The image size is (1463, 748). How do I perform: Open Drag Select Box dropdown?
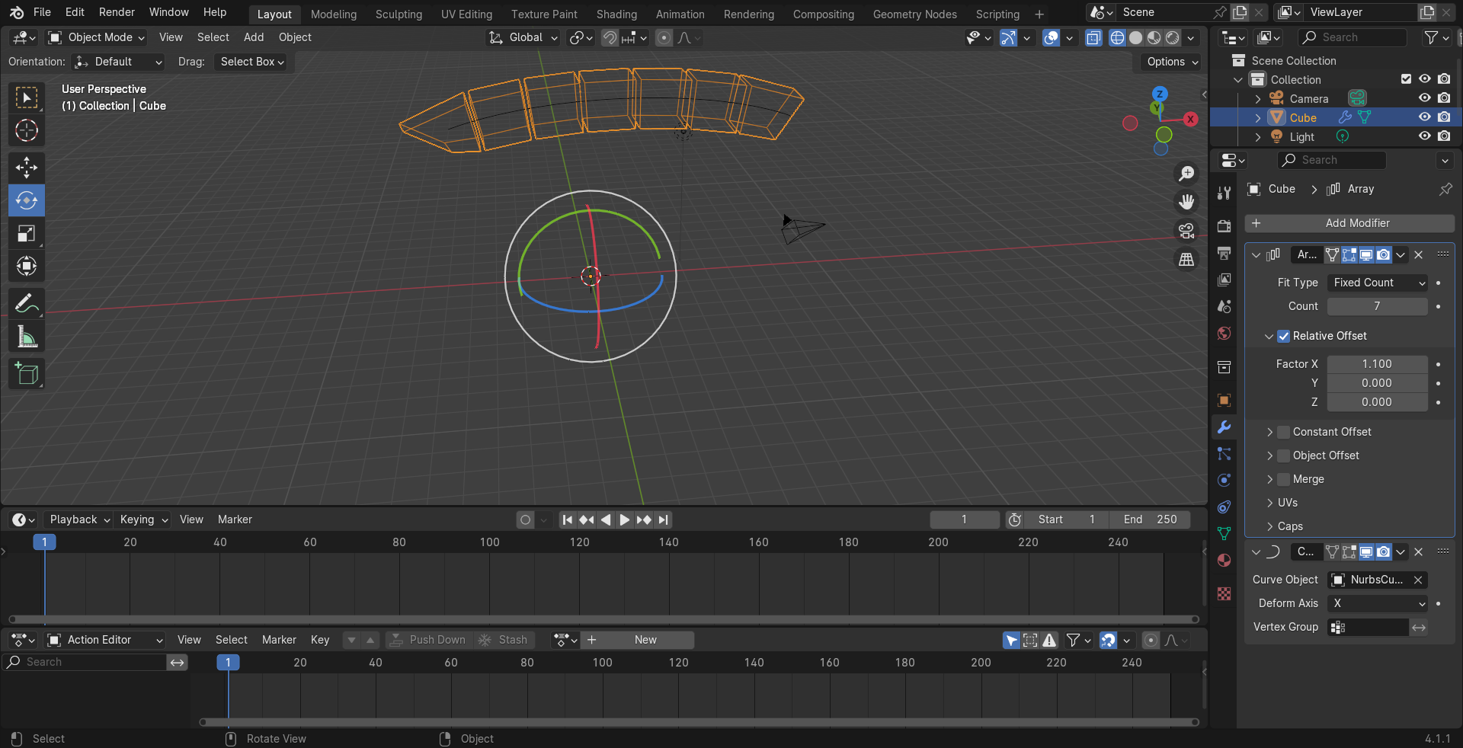point(251,62)
